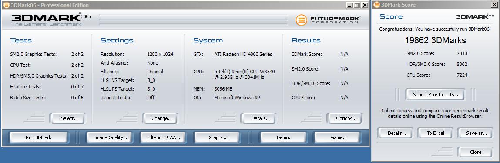Click the "HLSL VS Target:" label
This screenshot has width=500, height=163.
(x=117, y=80)
